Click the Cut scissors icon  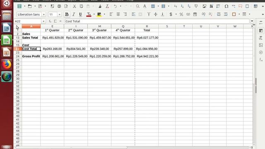click(75, 6)
